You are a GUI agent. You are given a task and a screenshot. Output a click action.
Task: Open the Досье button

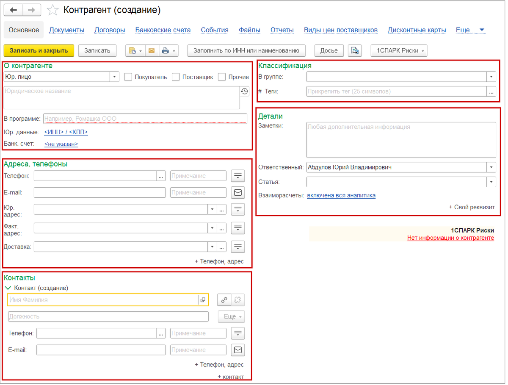point(329,50)
